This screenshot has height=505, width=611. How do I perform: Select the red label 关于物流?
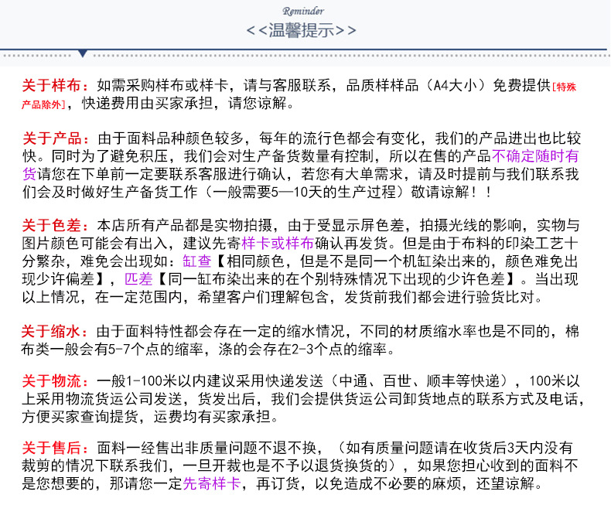(52, 381)
